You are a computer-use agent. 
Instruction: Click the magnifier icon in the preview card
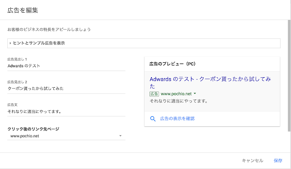[153, 119]
